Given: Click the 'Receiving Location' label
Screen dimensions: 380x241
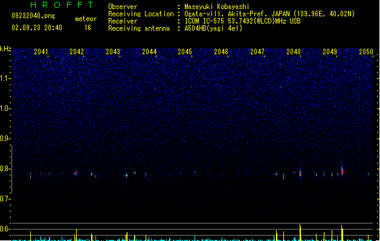Looking at the screenshot, I should (x=141, y=14).
